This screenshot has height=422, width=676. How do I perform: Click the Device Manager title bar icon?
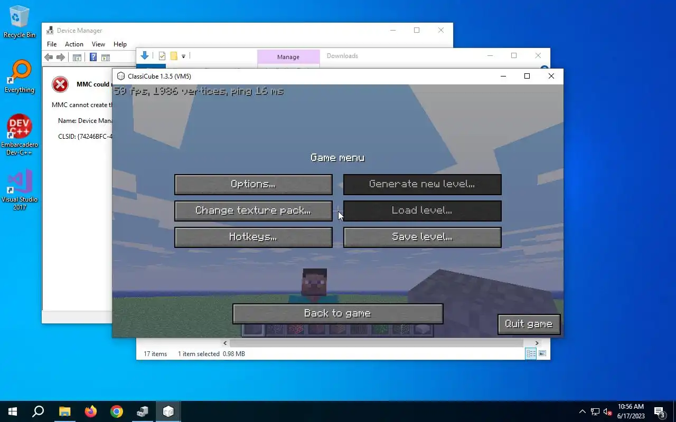(50, 30)
